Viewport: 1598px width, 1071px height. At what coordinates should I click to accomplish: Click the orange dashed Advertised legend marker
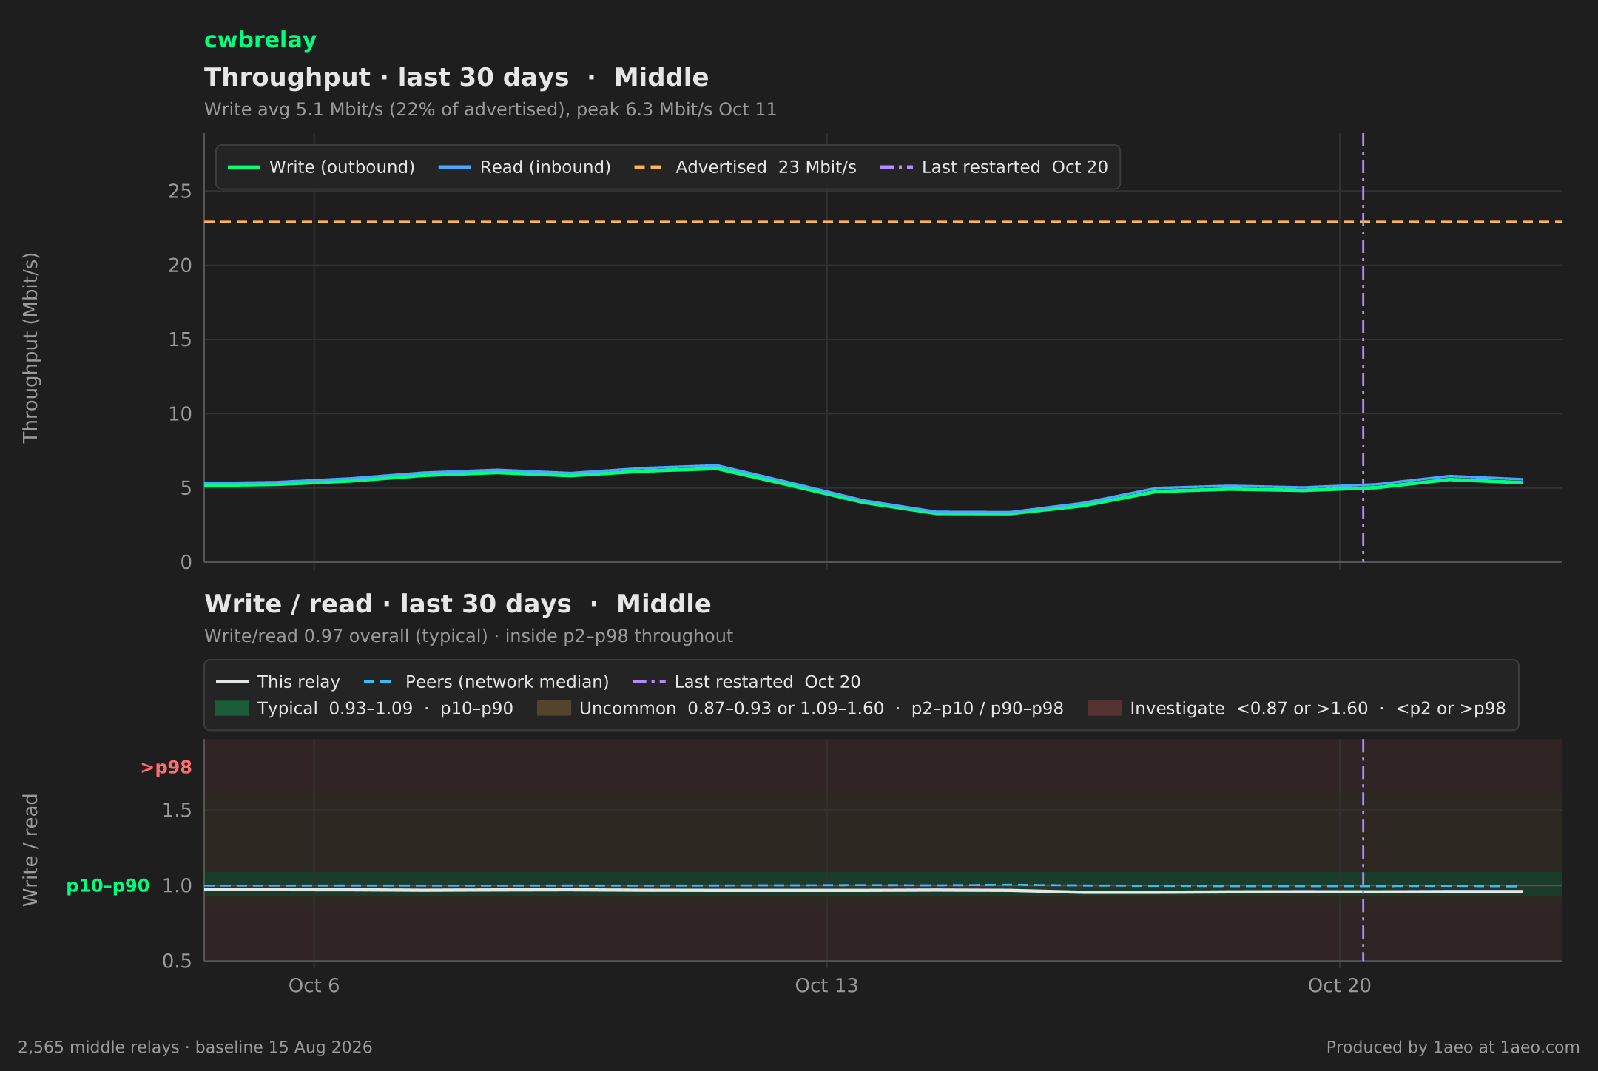click(x=648, y=167)
